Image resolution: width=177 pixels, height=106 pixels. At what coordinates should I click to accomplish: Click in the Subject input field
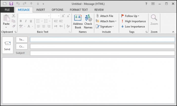[x=102, y=53]
